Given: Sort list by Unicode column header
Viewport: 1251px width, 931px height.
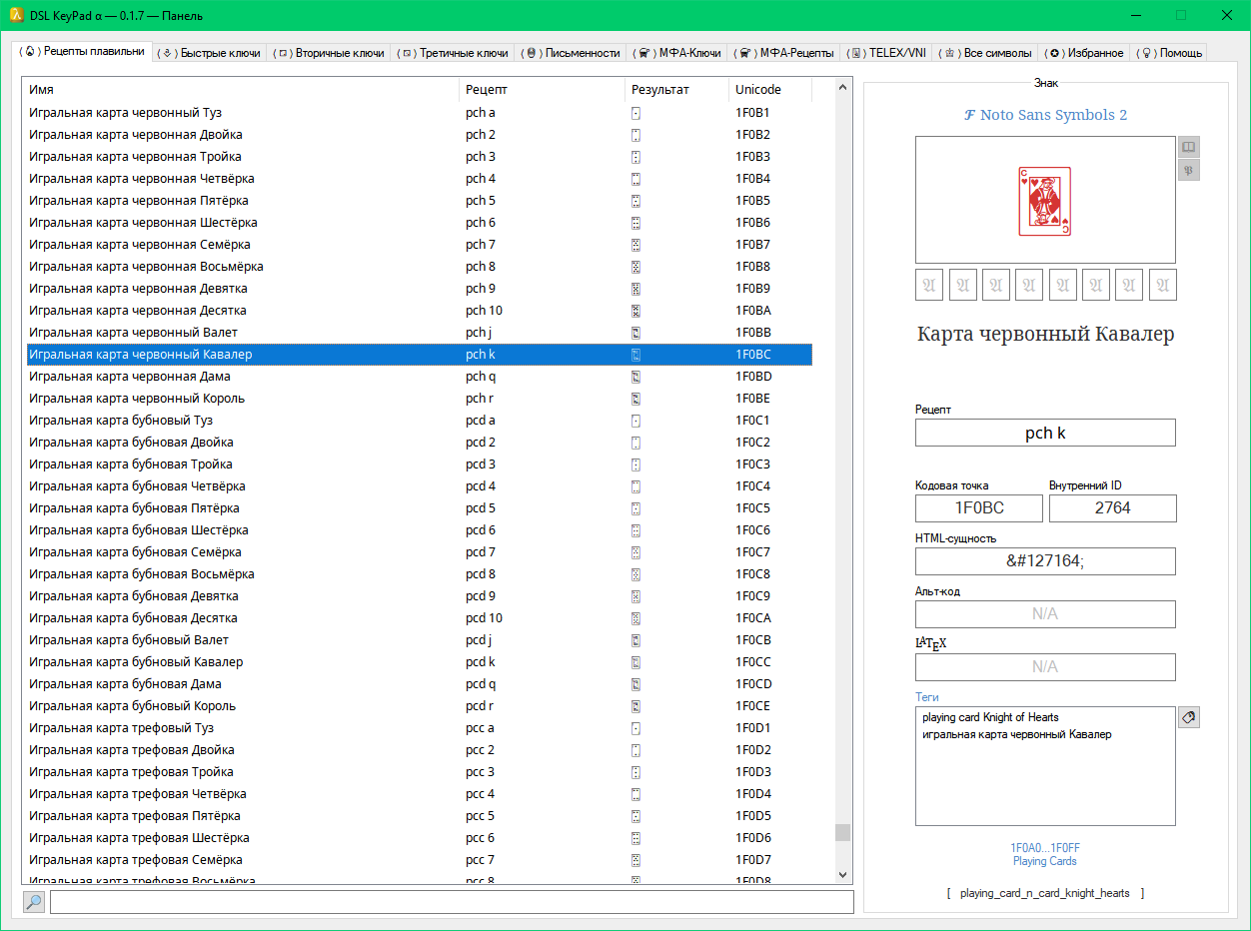Looking at the screenshot, I should pyautogui.click(x=768, y=90).
